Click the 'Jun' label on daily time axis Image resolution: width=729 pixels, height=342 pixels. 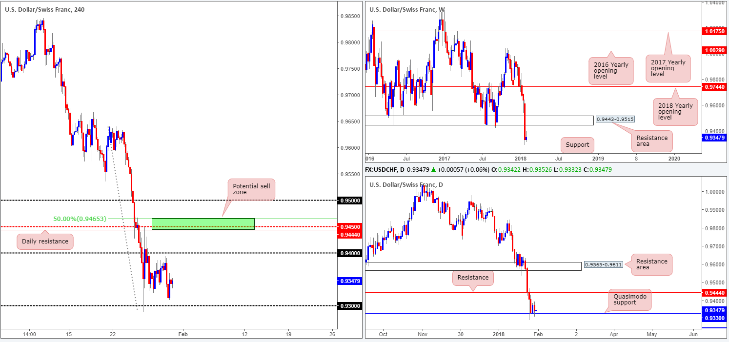(x=692, y=334)
